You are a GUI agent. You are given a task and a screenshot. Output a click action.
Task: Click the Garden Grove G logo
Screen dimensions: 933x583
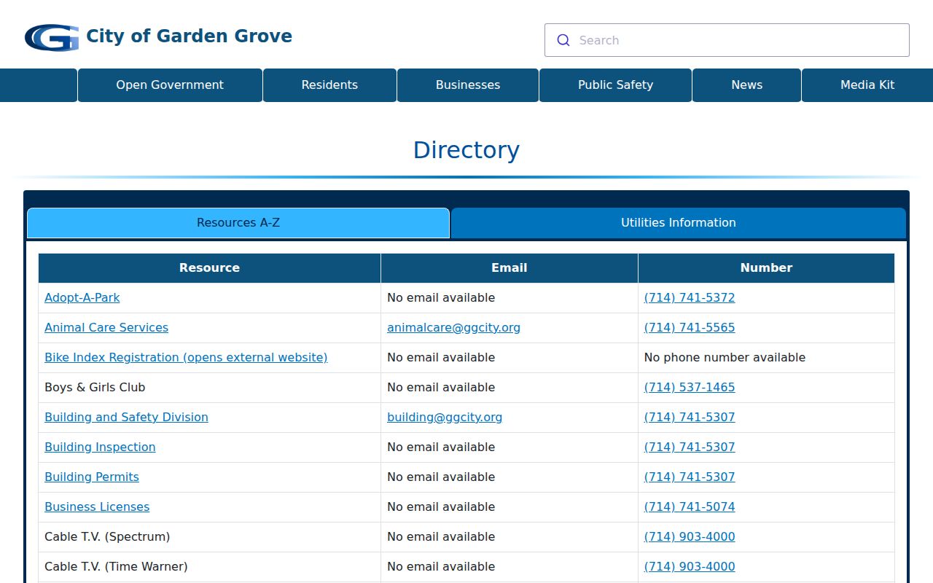[52, 37]
